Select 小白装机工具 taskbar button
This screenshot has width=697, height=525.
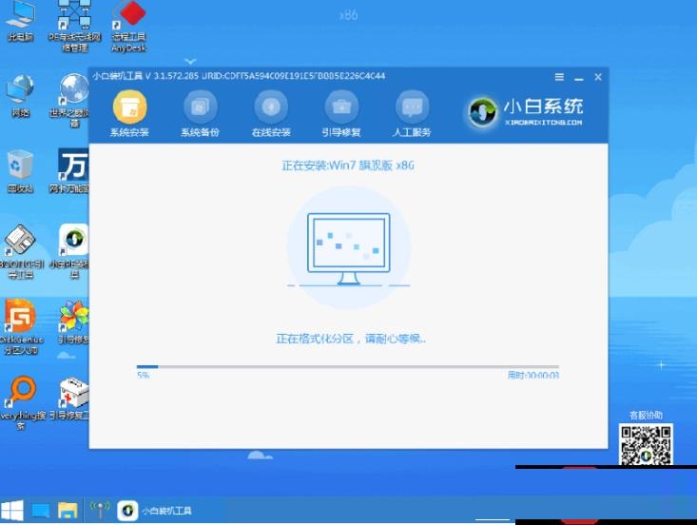[155, 511]
